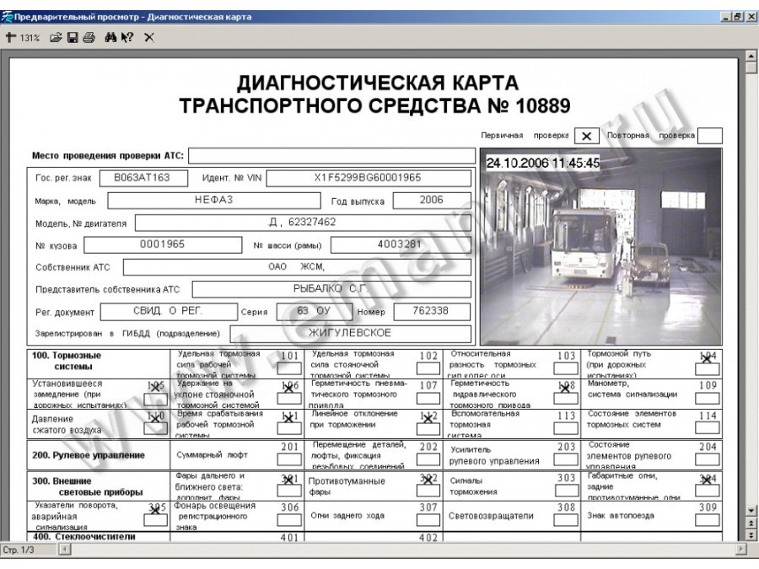Click the zoom tool icon in toolbar
This screenshot has width=759, height=569.
pyautogui.click(x=11, y=37)
